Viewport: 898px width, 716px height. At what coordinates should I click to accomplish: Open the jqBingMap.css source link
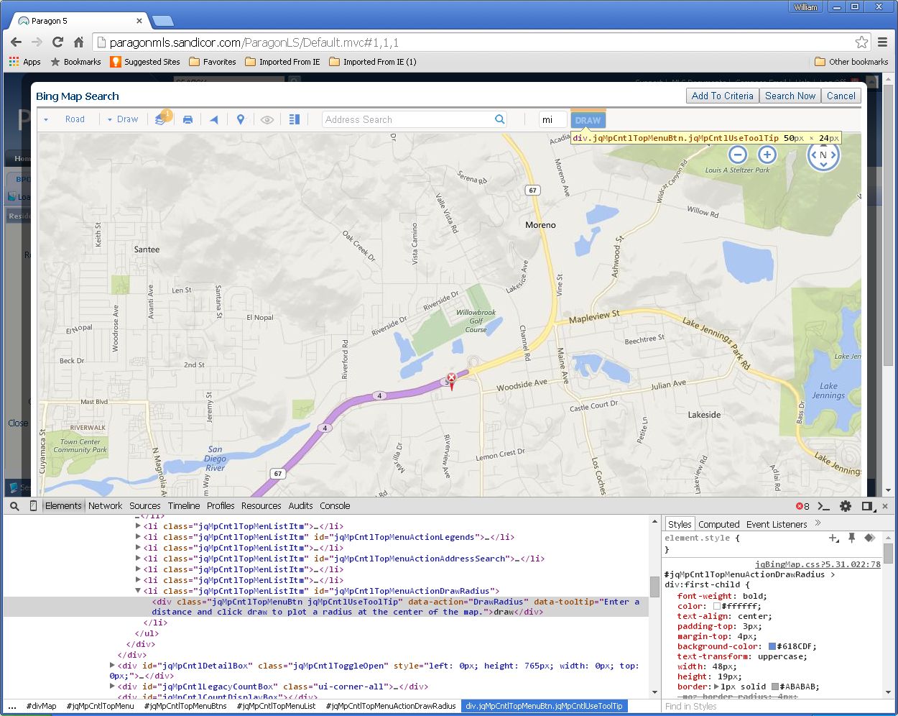818,564
